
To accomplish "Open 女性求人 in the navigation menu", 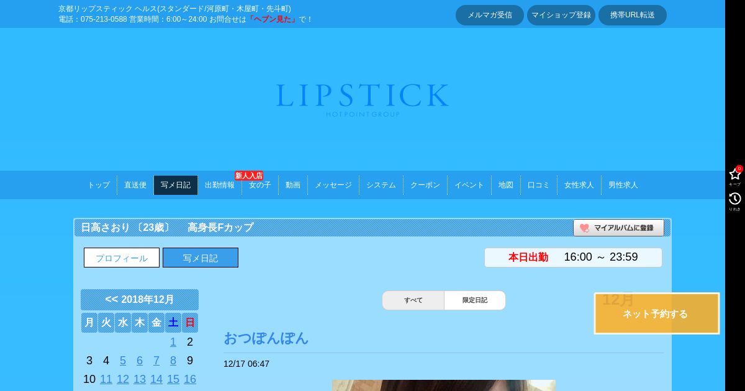I will [579, 185].
